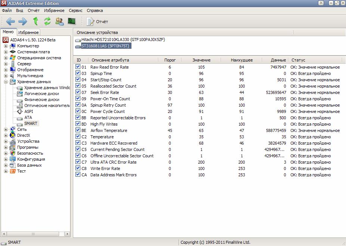Click the green Refresh toolbar icon
The width and height of the screenshot is (346, 246).
47,21
